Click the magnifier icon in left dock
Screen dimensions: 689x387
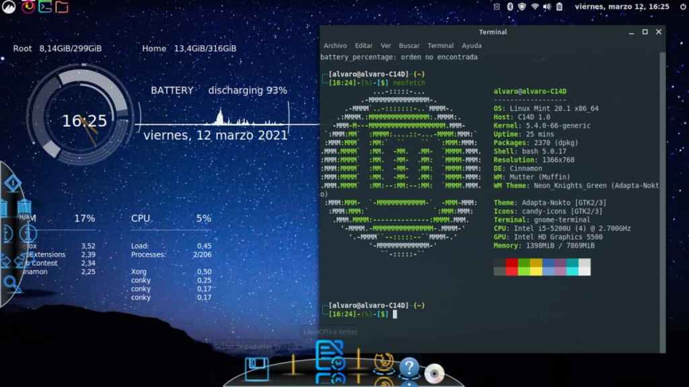[11, 281]
